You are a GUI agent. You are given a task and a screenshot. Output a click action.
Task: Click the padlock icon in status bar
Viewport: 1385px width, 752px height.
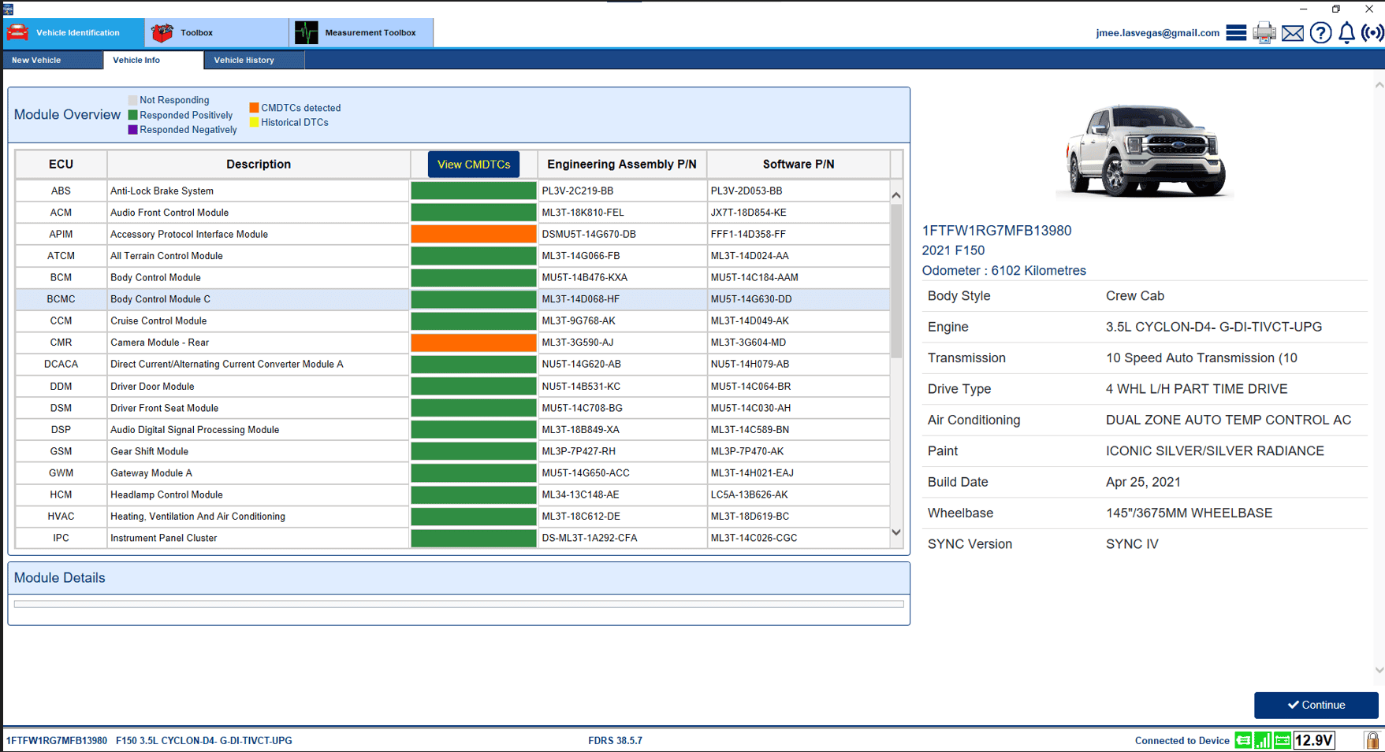point(1372,740)
